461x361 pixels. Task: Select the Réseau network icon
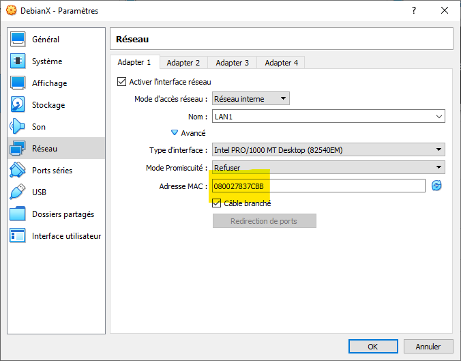(x=18, y=148)
